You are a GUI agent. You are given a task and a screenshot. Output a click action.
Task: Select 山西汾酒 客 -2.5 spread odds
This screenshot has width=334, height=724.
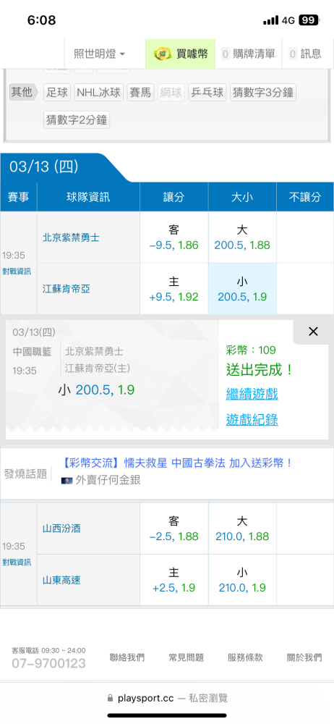point(174,529)
